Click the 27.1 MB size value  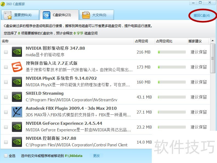[x=144, y=112]
